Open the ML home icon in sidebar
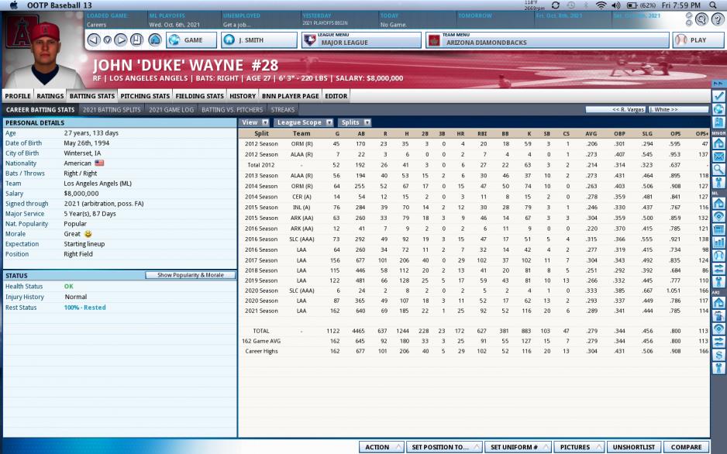The height and width of the screenshot is (454, 727). point(718,203)
